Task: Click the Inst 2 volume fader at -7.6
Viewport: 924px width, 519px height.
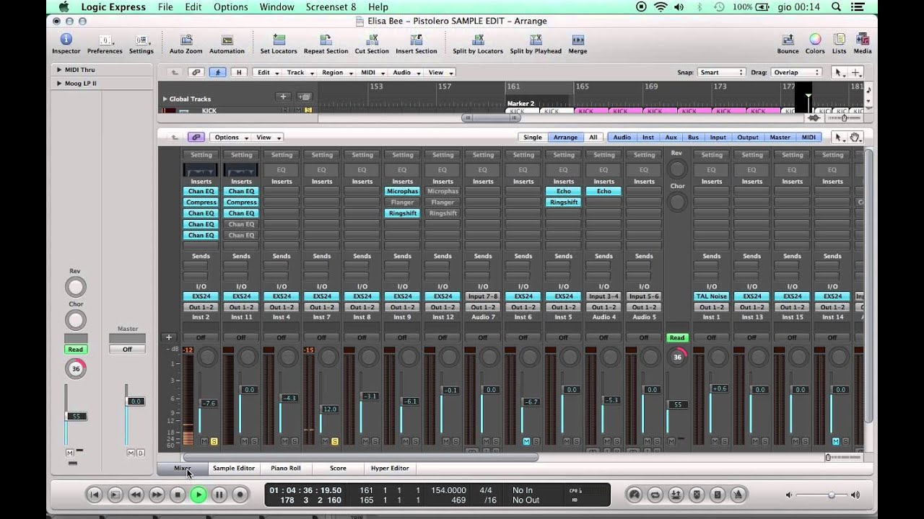Action: (x=209, y=403)
